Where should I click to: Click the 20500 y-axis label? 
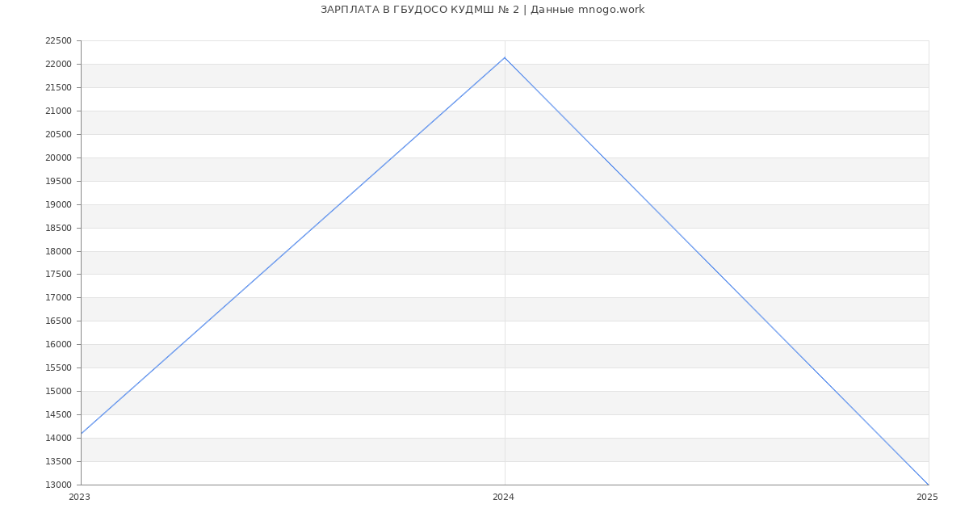[x=58, y=135]
